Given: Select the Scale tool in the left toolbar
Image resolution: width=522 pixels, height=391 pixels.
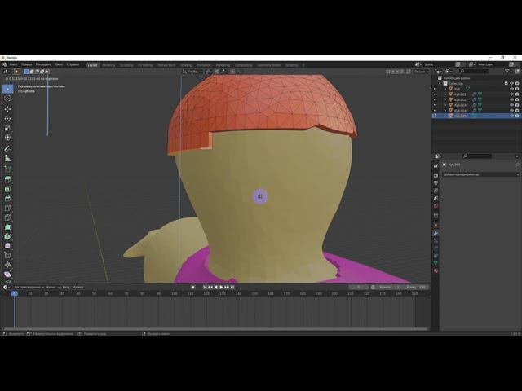Looking at the screenshot, I should (7, 128).
